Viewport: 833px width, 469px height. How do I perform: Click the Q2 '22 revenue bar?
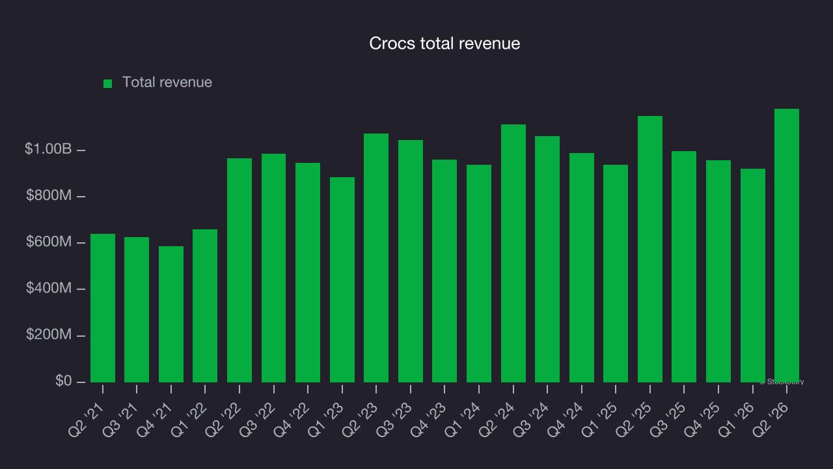coord(239,270)
